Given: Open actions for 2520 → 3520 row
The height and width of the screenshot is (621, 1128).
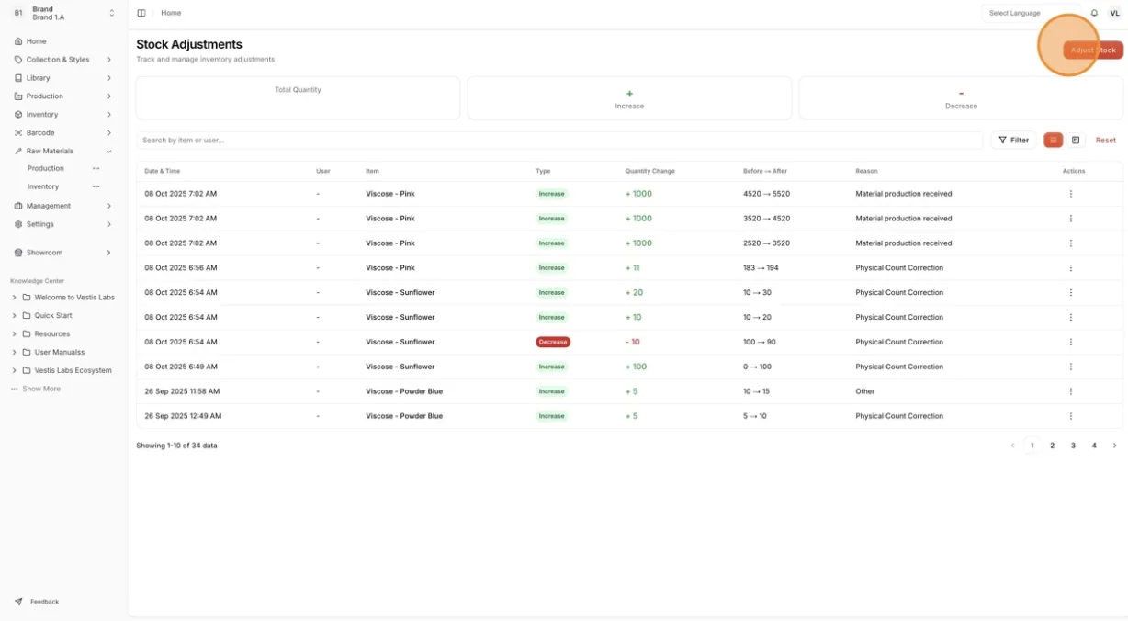Looking at the screenshot, I should coord(1070,243).
